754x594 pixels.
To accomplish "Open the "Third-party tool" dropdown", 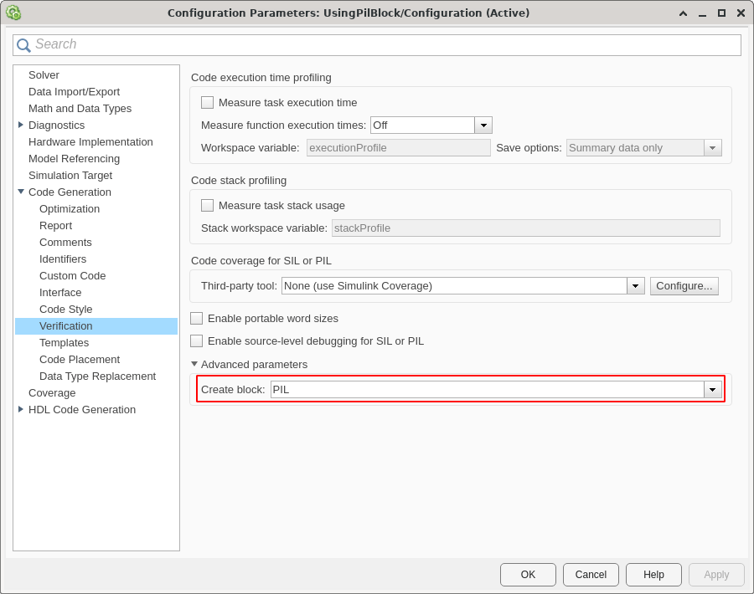I will (x=635, y=285).
